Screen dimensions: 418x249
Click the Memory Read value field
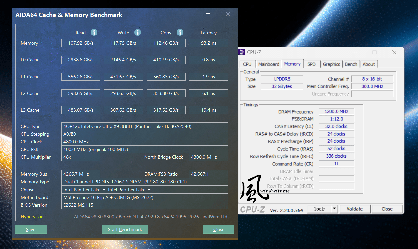(81, 43)
